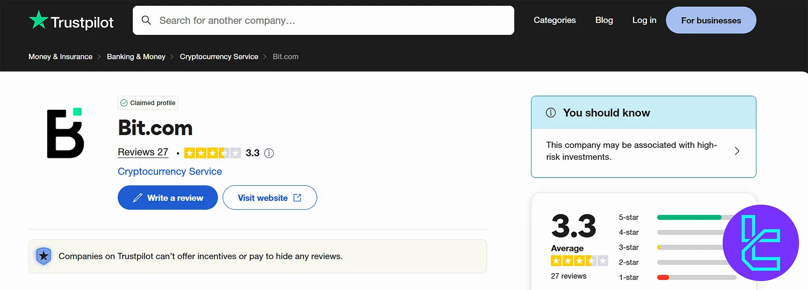Click the info icon in You should know
The height and width of the screenshot is (290, 808).
(551, 113)
